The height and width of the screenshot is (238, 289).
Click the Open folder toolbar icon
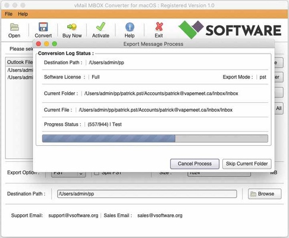14,27
